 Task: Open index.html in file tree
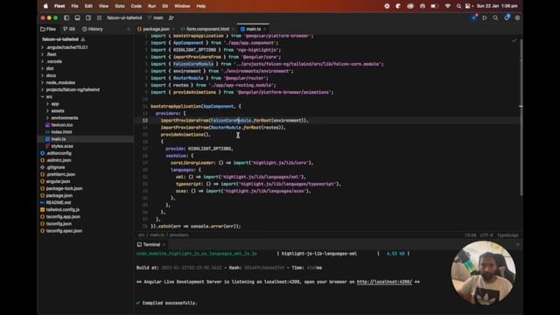tap(61, 132)
